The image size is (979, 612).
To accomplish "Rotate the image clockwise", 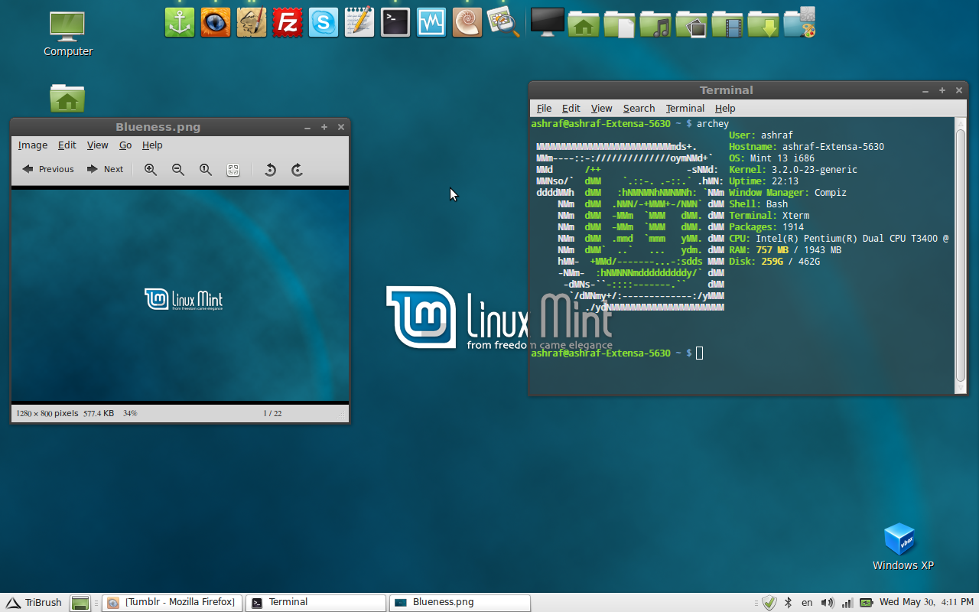I will click(297, 170).
